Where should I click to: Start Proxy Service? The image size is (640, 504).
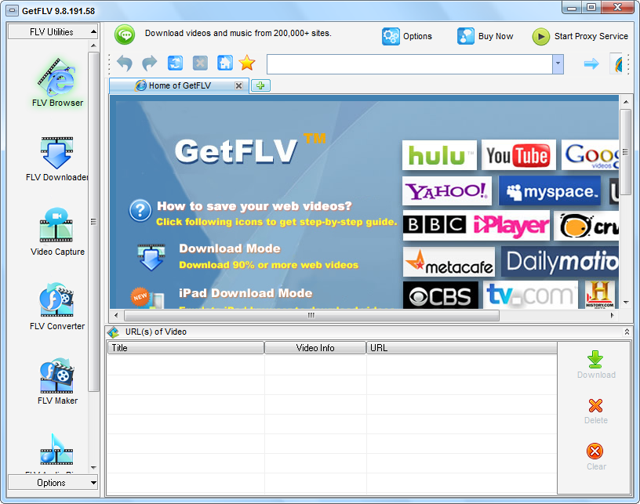pyautogui.click(x=580, y=36)
